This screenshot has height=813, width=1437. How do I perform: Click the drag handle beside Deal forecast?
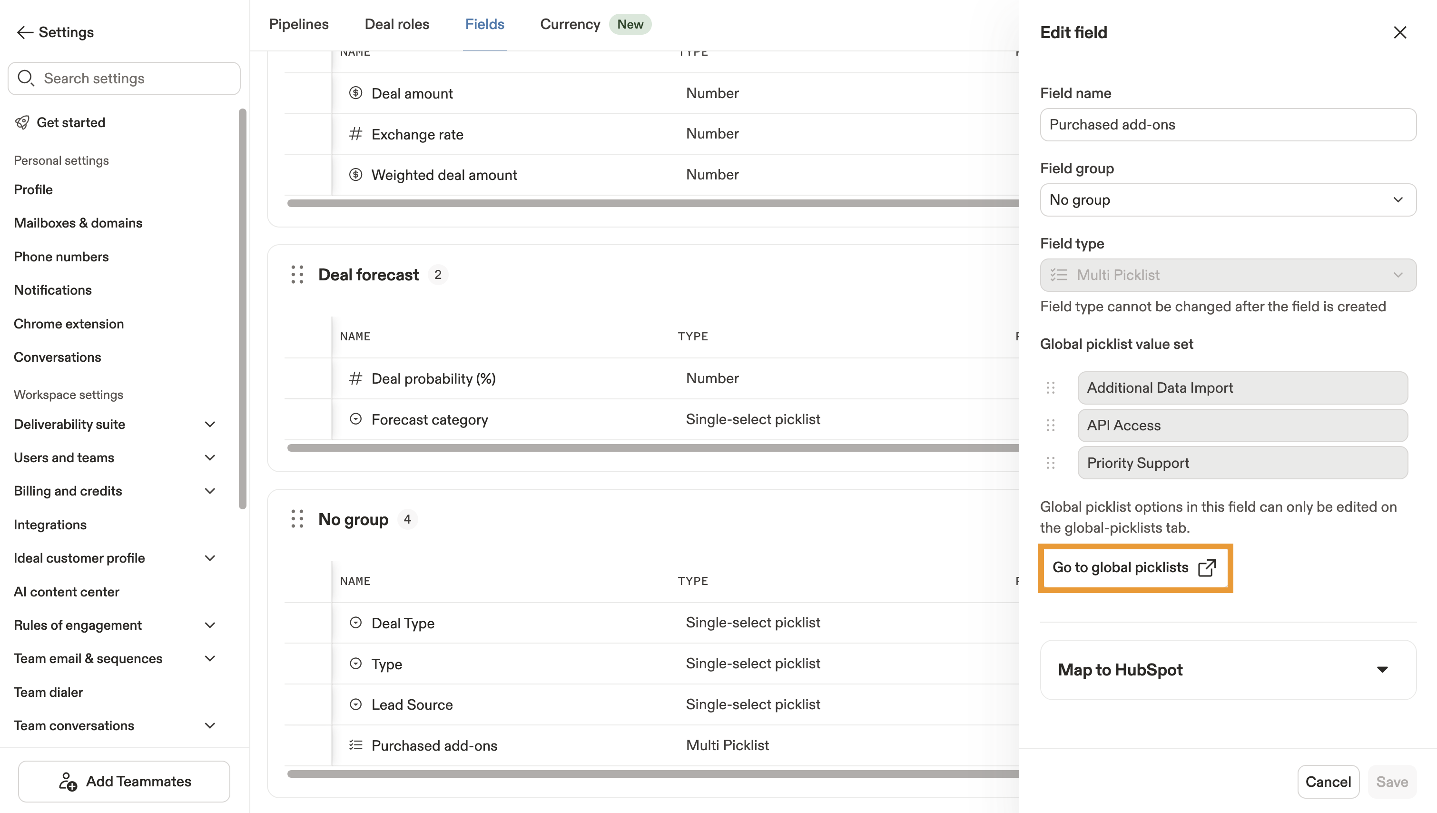[x=297, y=274]
